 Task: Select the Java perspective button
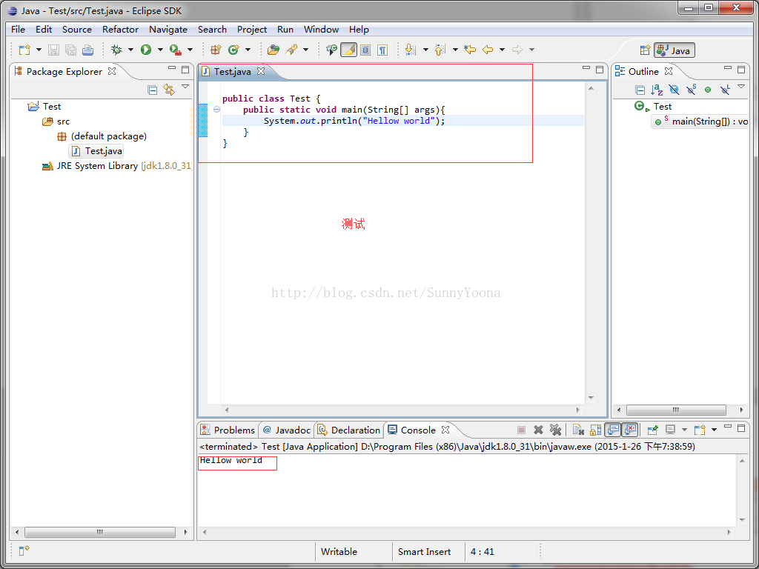675,50
